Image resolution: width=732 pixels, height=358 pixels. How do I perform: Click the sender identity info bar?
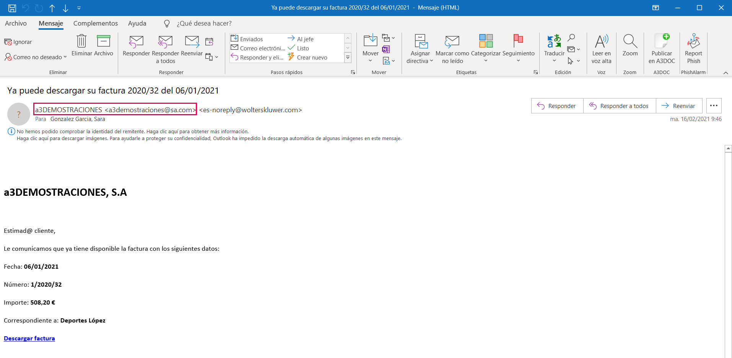point(133,131)
